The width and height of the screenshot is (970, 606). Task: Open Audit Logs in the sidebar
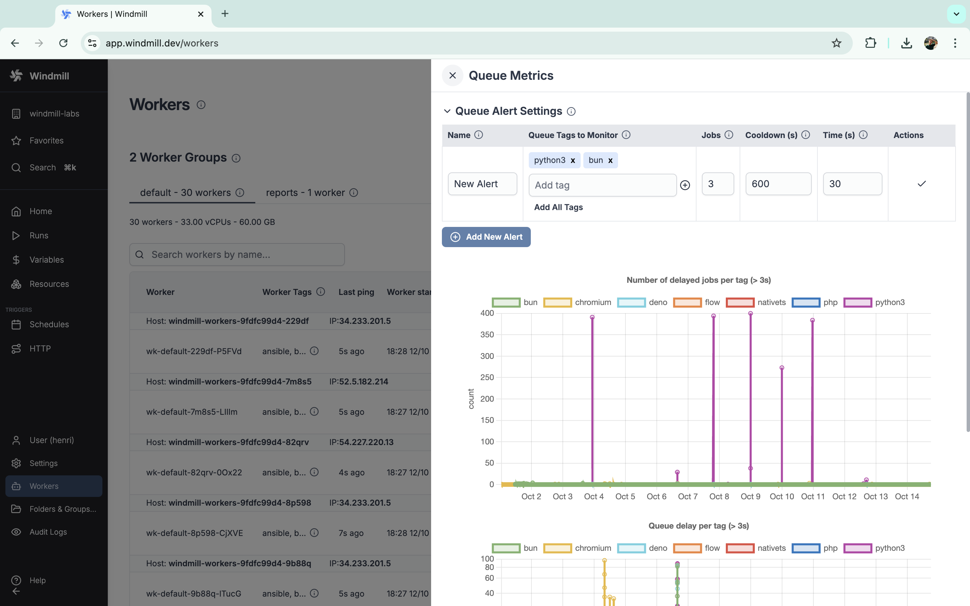click(x=48, y=532)
